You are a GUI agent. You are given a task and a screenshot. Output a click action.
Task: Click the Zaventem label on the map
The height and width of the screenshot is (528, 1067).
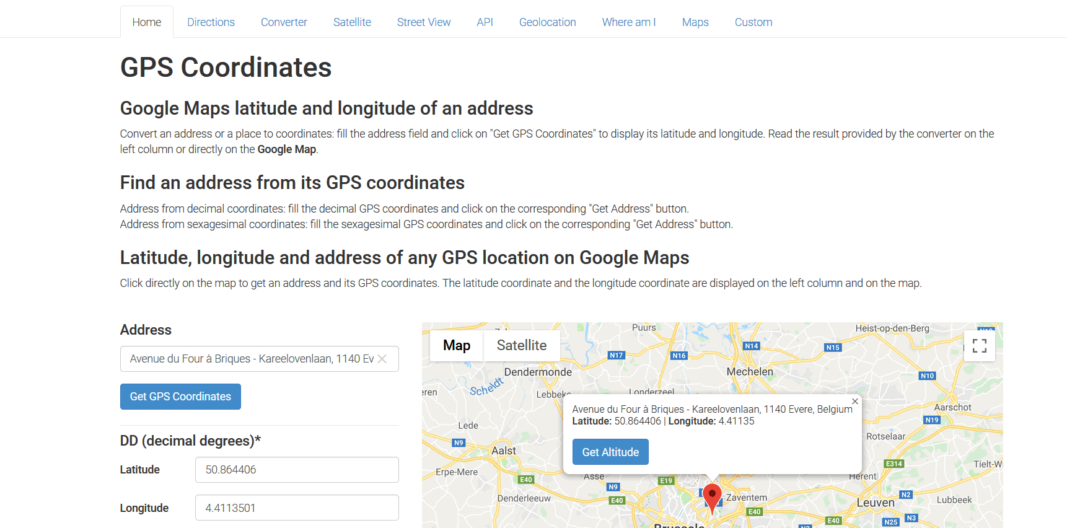(x=747, y=498)
